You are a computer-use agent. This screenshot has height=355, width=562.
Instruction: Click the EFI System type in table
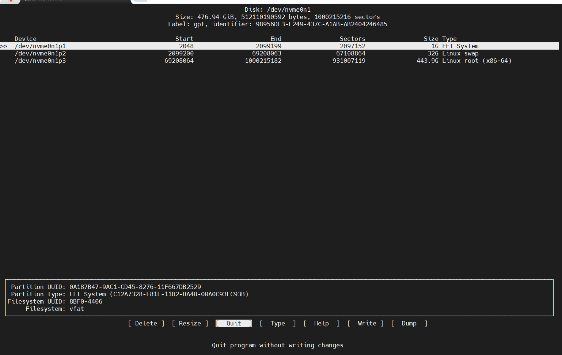[460, 46]
